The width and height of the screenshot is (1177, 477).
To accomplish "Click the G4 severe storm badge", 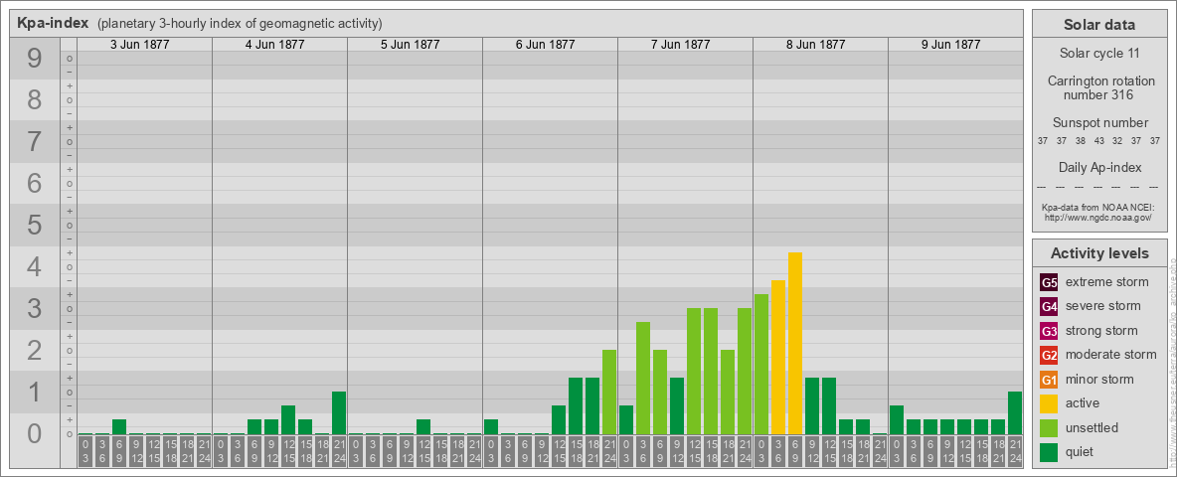I will tap(1049, 307).
